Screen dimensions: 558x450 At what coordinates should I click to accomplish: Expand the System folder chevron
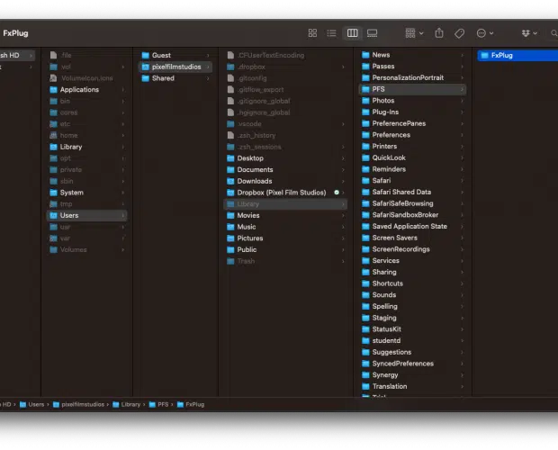pyautogui.click(x=122, y=193)
